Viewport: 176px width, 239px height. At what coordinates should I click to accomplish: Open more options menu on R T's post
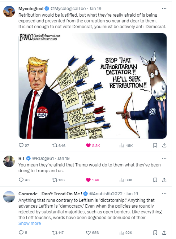pyautogui.click(x=164, y=158)
